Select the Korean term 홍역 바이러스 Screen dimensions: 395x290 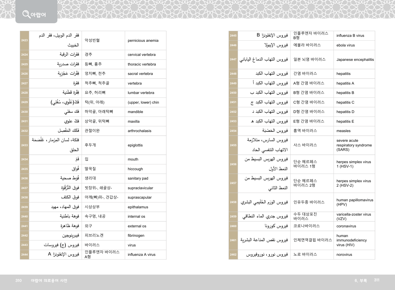305,131
